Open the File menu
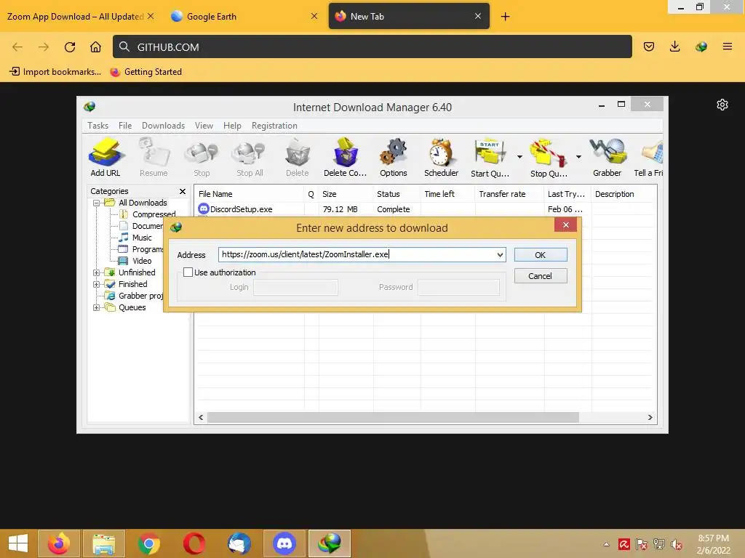Image resolution: width=745 pixels, height=558 pixels. 125,126
